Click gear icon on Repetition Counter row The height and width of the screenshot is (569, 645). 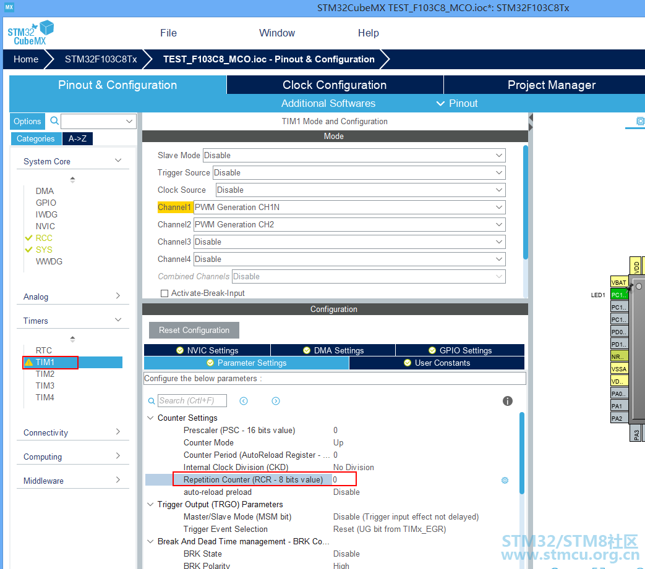coord(505,480)
